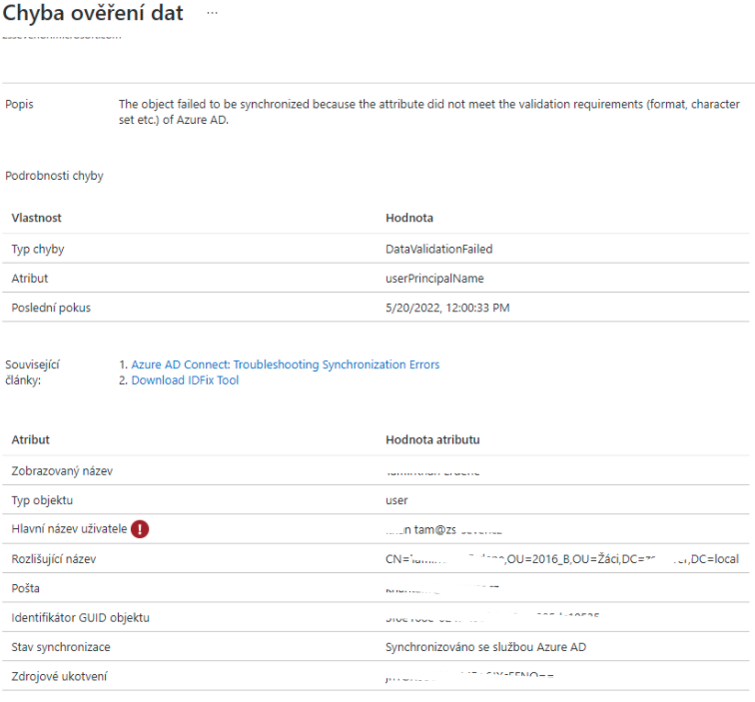Click the Typ chyby row label
This screenshot has height=702, width=755.
[38, 249]
